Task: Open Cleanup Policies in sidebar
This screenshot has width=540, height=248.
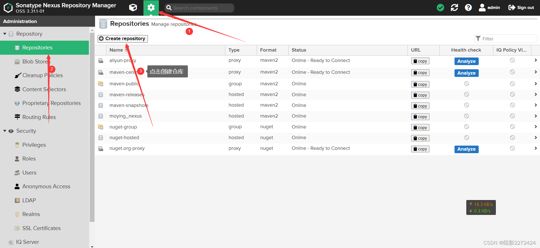Action: click(44, 75)
